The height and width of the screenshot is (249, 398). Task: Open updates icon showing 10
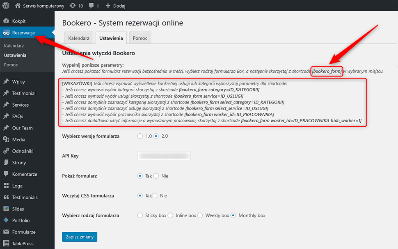(x=73, y=6)
